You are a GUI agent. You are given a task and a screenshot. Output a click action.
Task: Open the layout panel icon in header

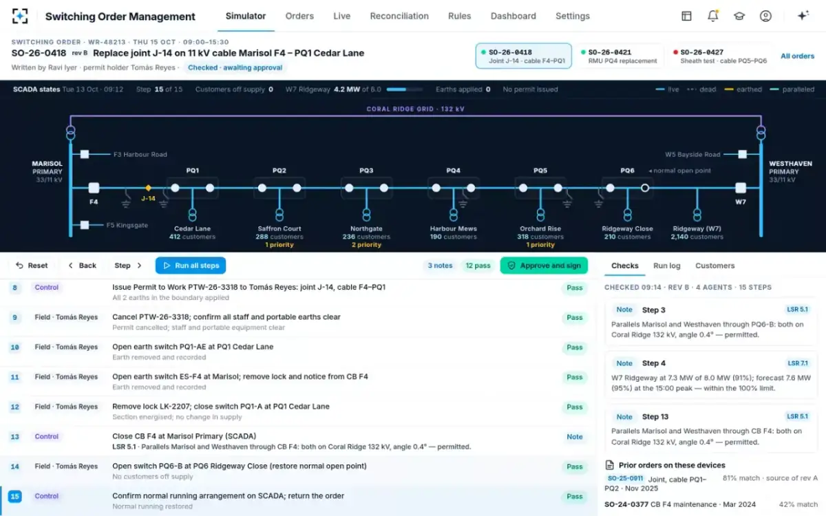click(x=686, y=16)
